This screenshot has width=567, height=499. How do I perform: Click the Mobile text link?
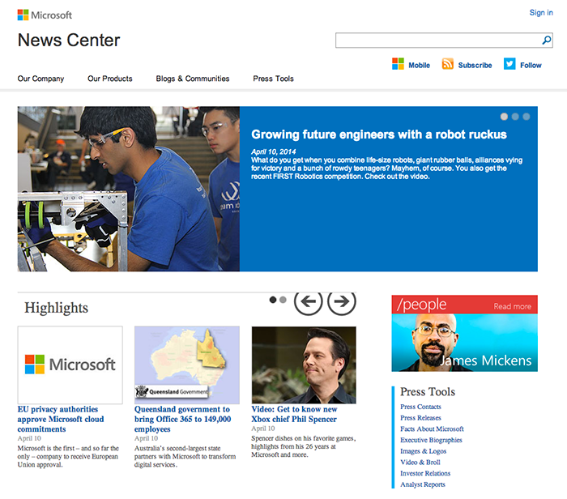[x=419, y=66]
